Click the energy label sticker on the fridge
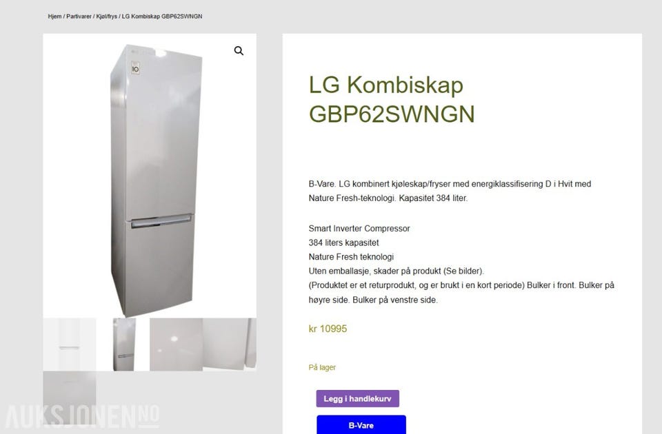The height and width of the screenshot is (434, 662). (135, 68)
